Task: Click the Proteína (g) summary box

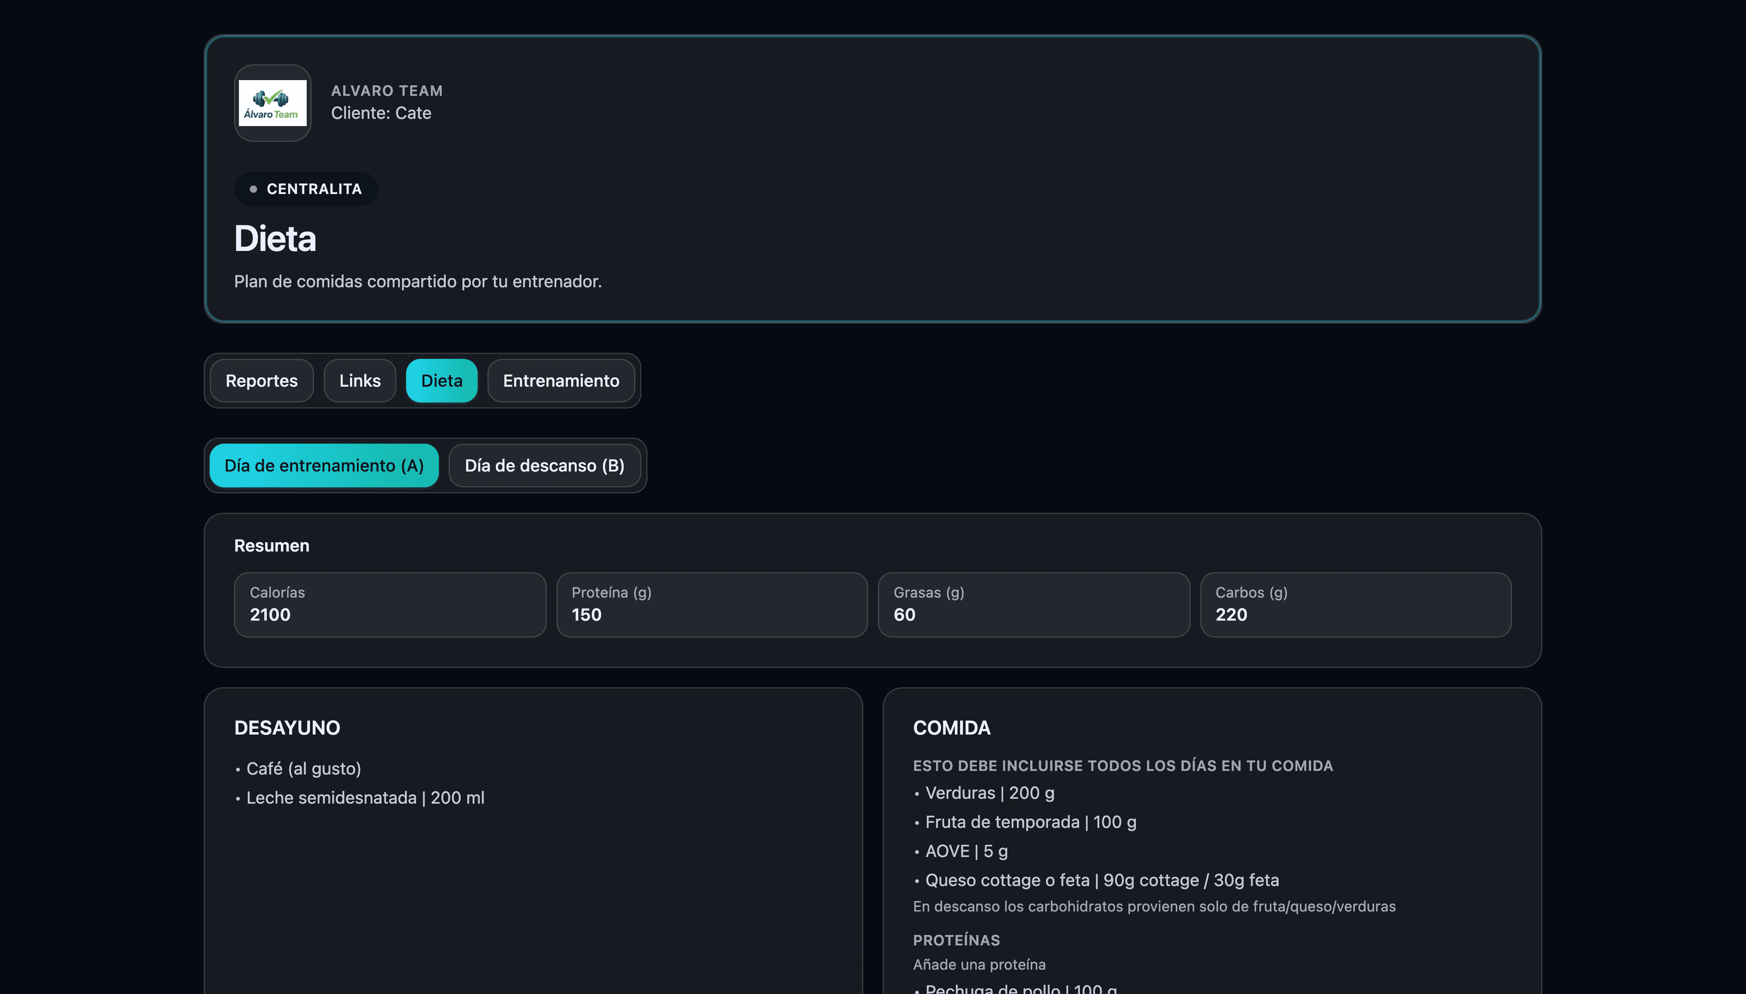Action: pos(712,604)
